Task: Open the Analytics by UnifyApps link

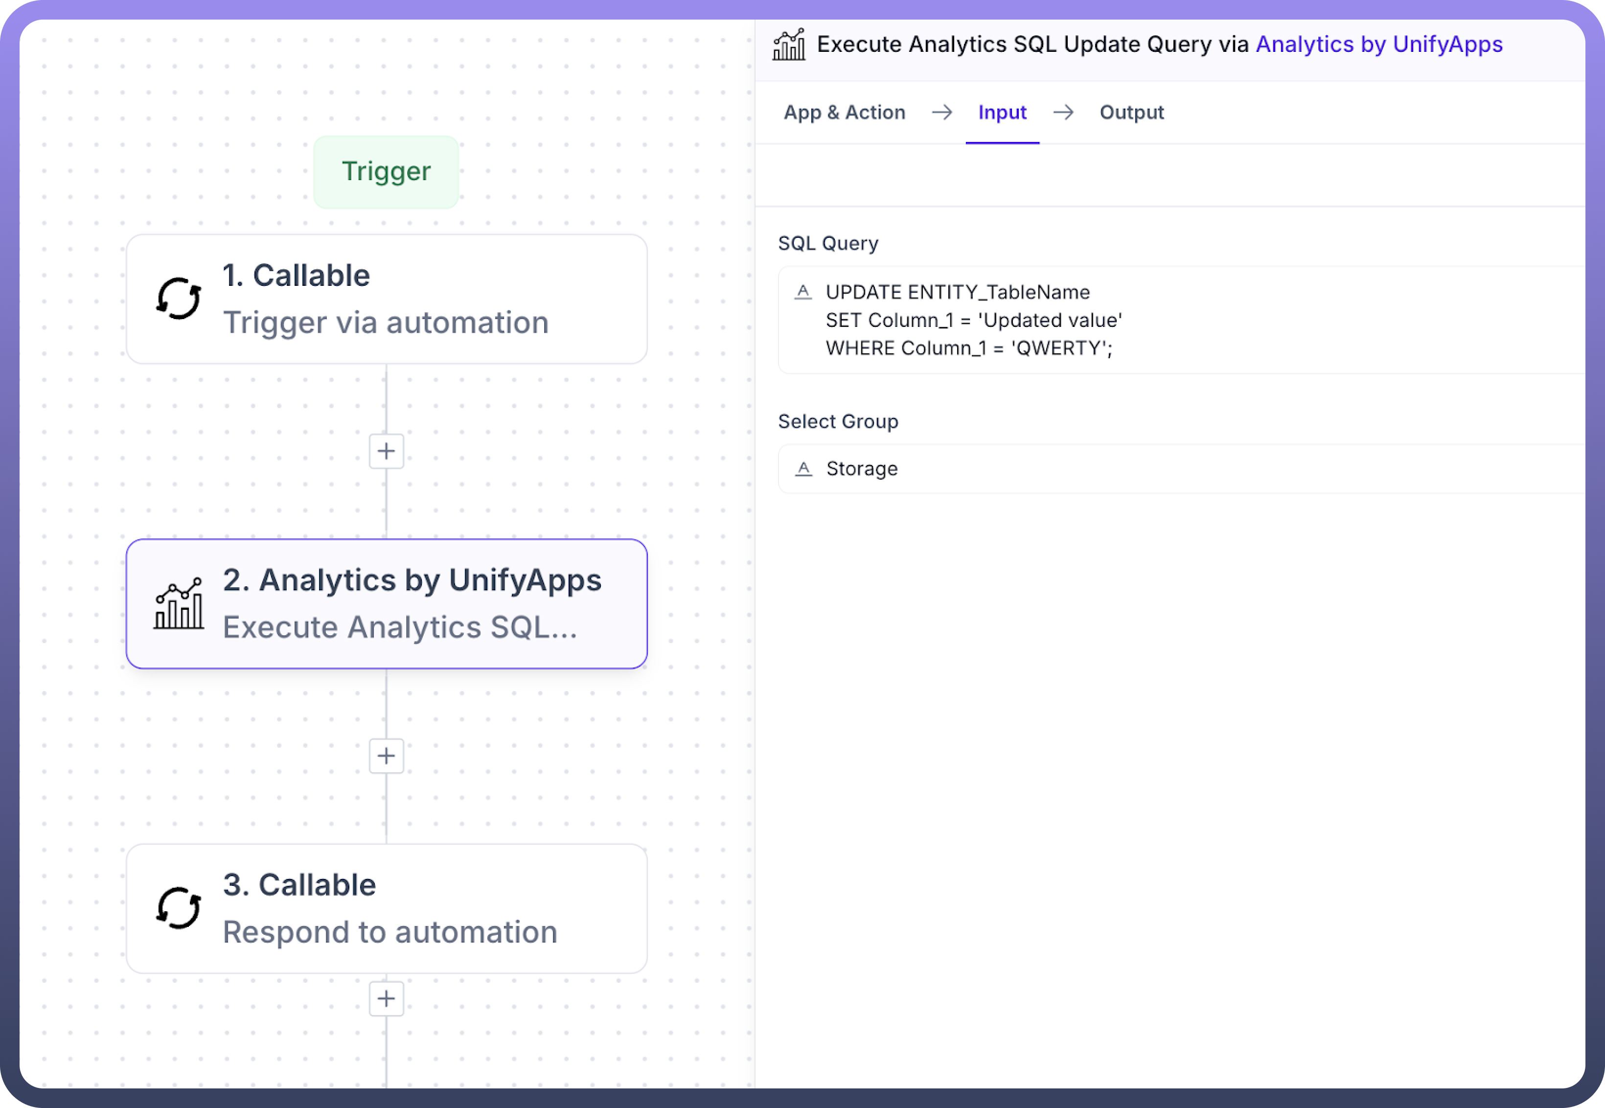Action: point(1379,45)
